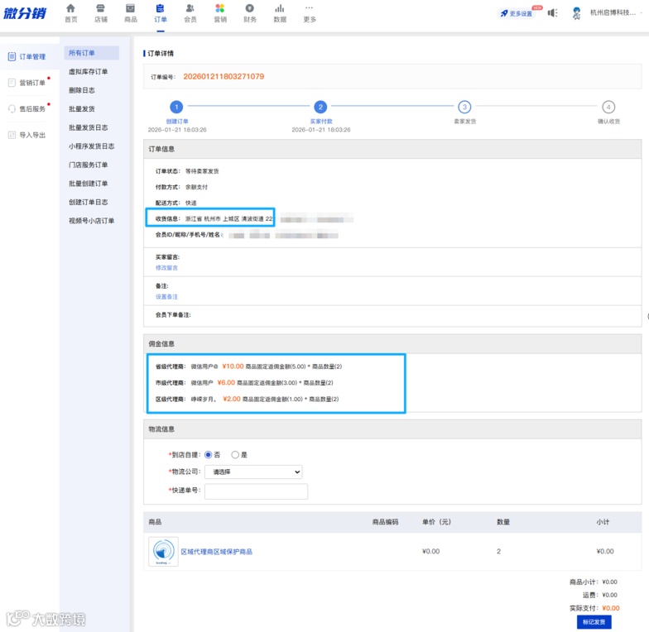Screen dimensions: 649x632
Task: Open the 更多 ellipsis menu
Action: click(310, 13)
